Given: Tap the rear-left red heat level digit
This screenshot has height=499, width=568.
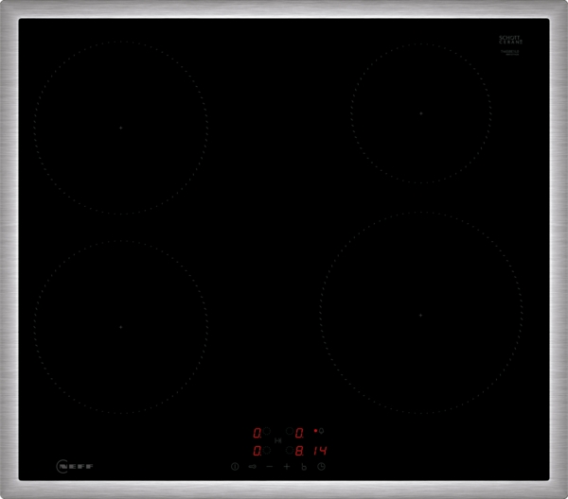Looking at the screenshot, I should [x=257, y=433].
